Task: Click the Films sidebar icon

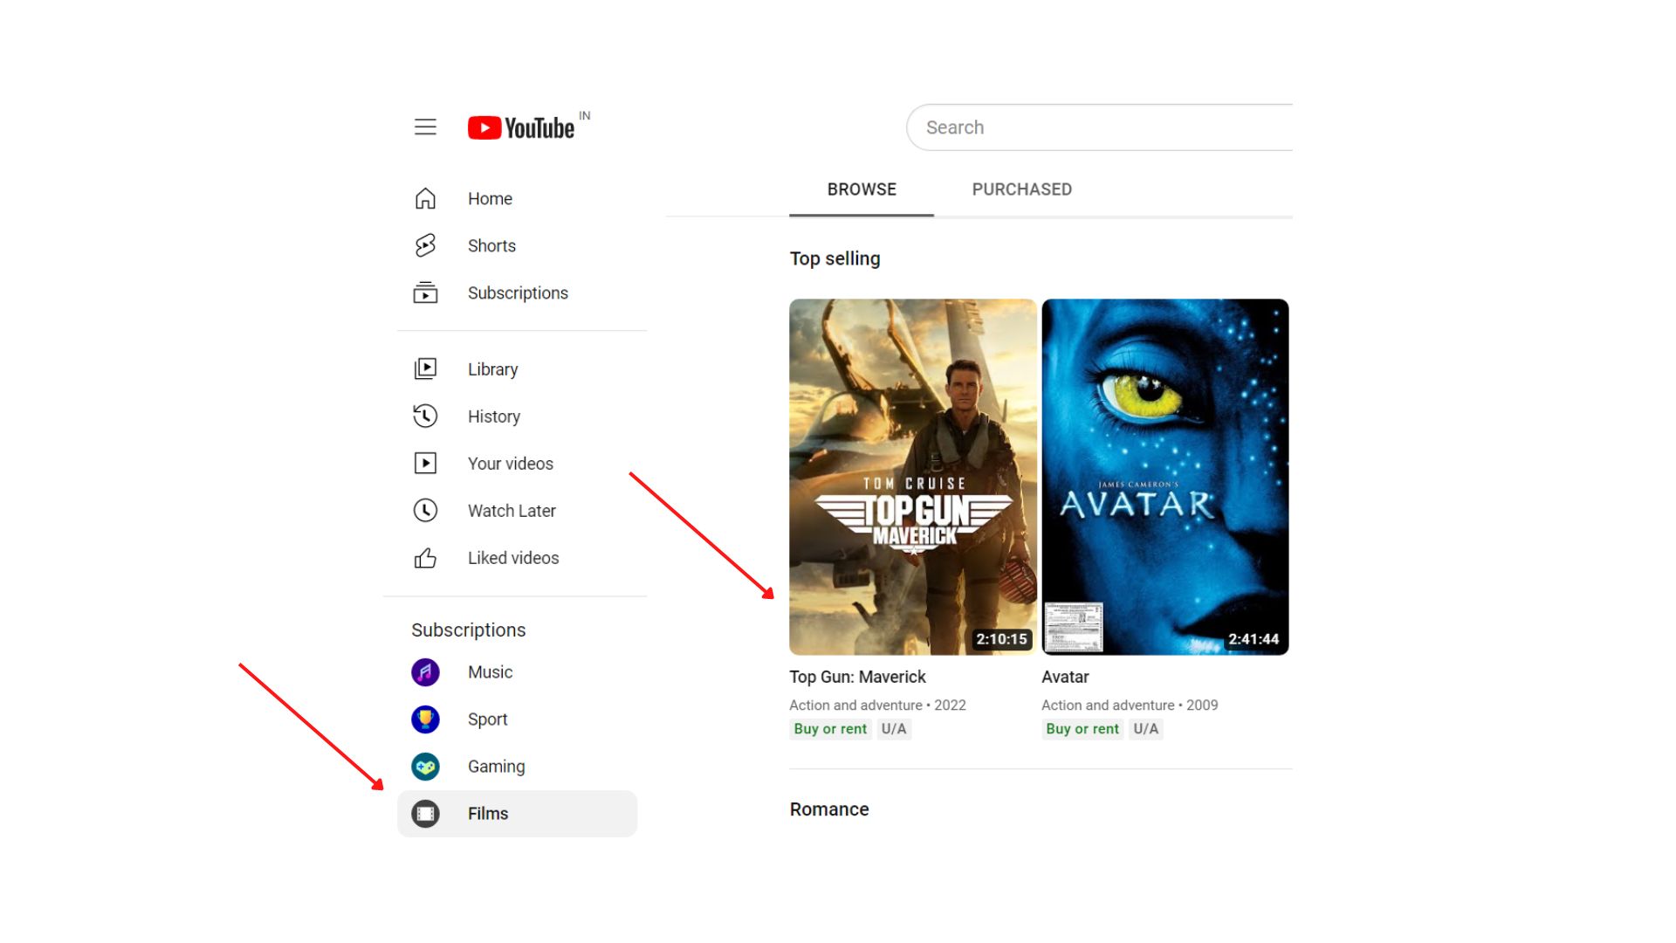Action: click(425, 813)
